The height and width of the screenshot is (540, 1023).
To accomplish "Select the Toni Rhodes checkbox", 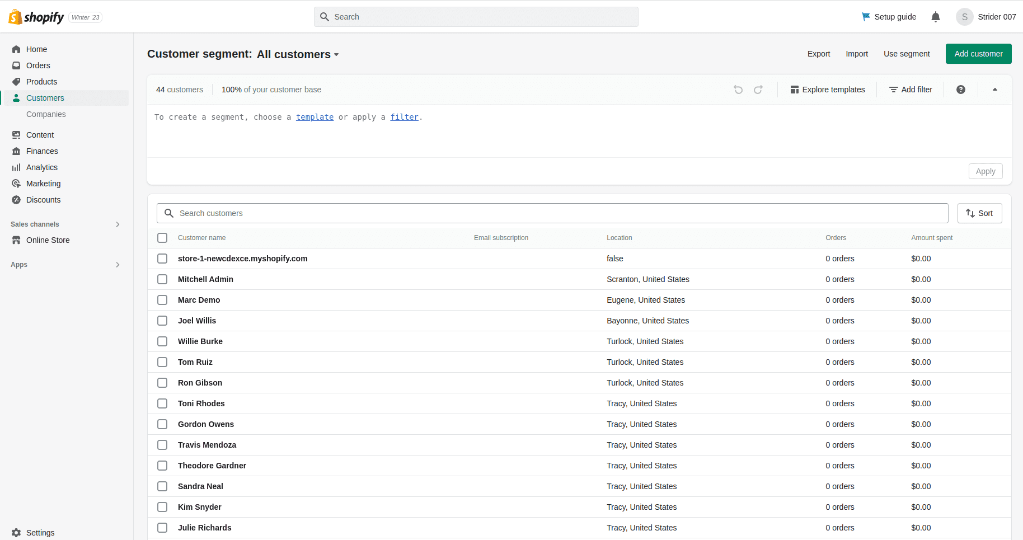I will (162, 403).
